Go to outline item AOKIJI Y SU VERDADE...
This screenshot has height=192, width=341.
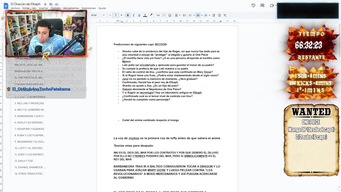[x=29, y=122]
